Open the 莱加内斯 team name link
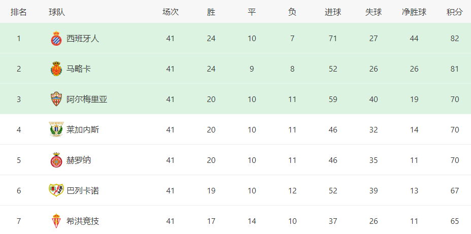 (83, 130)
